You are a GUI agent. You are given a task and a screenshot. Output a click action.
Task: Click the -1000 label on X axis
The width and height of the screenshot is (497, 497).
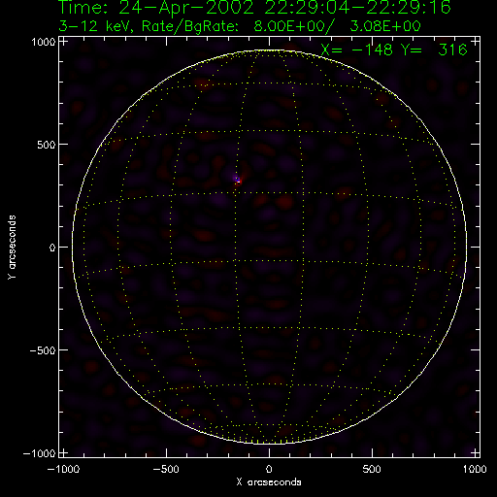63,469
